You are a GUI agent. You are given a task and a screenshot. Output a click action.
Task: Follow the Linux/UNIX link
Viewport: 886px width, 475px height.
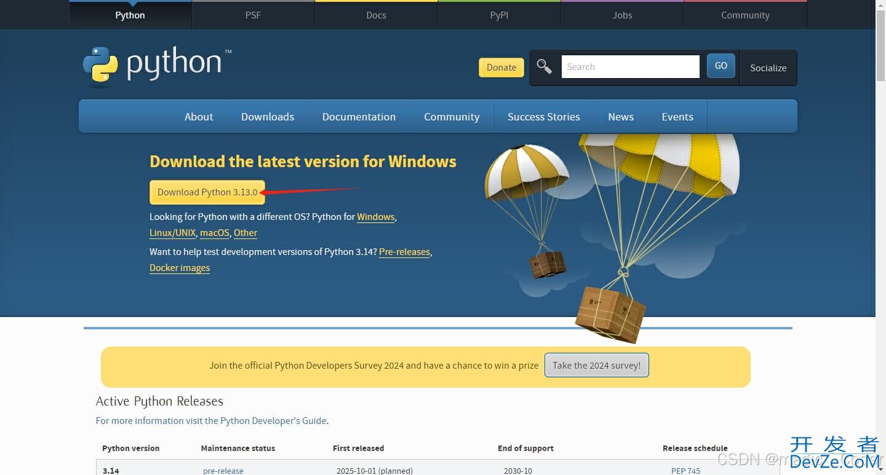click(x=172, y=233)
